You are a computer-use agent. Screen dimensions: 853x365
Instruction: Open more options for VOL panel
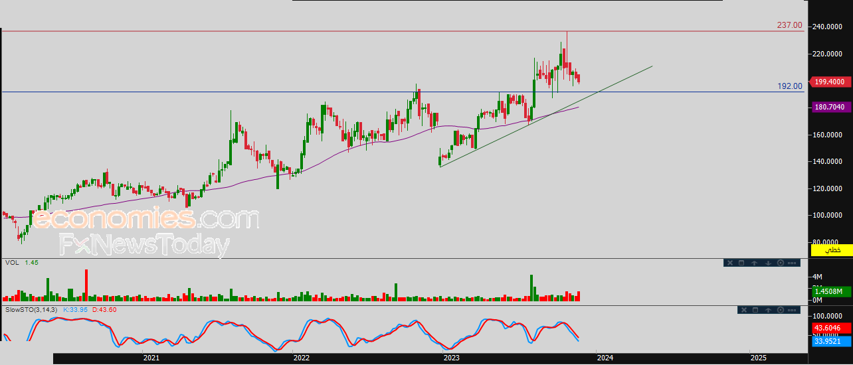[792, 263]
